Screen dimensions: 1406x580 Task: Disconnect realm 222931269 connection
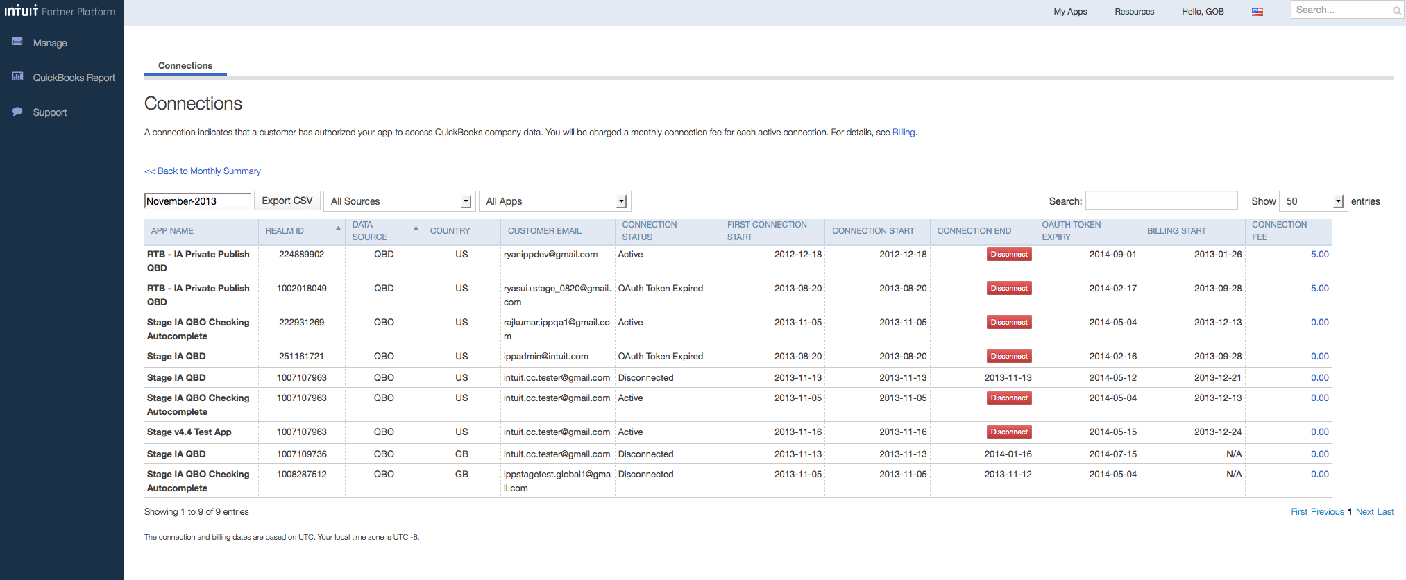pyautogui.click(x=1009, y=323)
